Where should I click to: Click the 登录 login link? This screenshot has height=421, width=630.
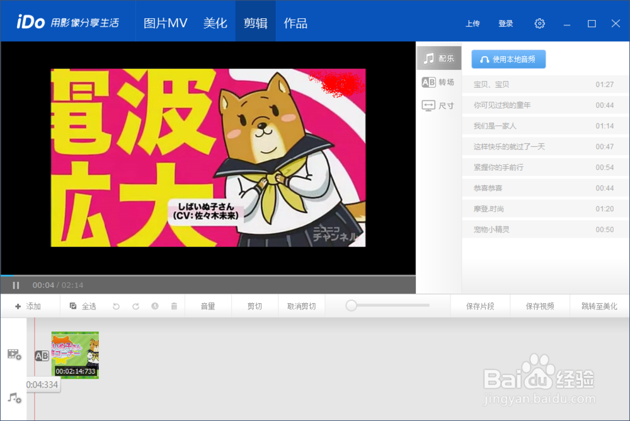pos(505,23)
